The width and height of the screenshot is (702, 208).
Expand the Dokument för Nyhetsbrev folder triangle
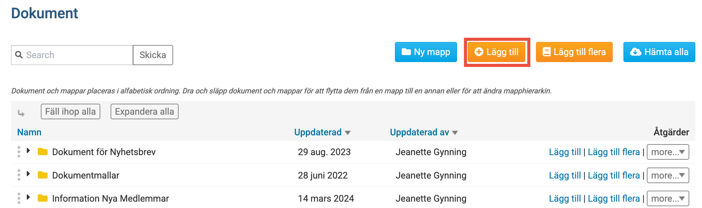[x=28, y=151]
